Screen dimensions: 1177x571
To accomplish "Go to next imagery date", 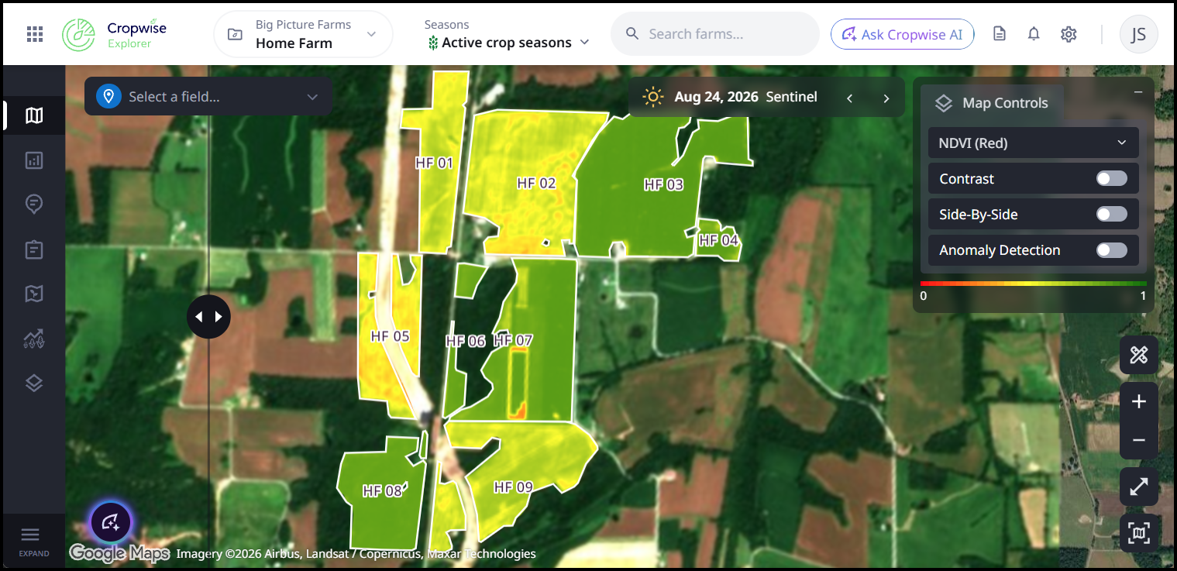I will coord(886,98).
